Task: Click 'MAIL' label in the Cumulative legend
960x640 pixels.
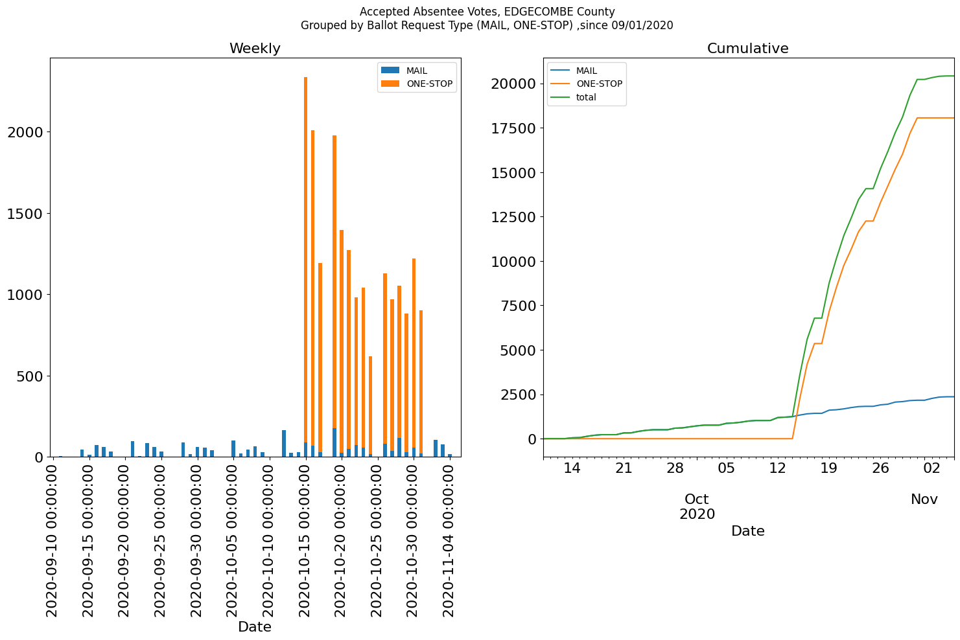Action: tap(587, 71)
